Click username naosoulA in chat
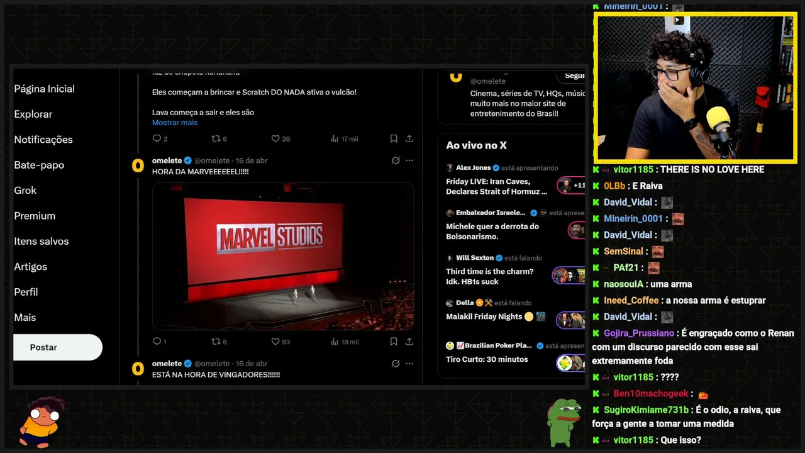The height and width of the screenshot is (453, 805). (623, 284)
